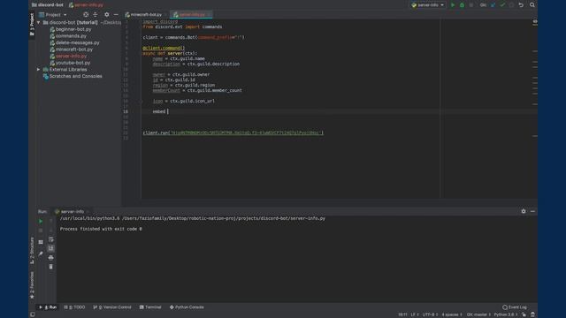Collapse the discord-bot root folder
Screen dimensions: 566x318
[39, 22]
